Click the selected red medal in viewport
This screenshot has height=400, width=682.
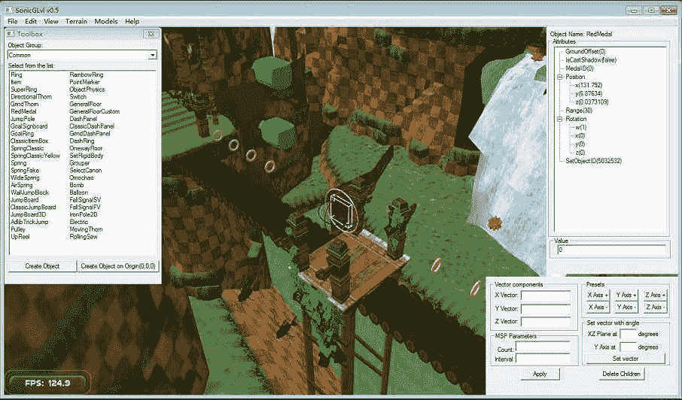(341, 211)
